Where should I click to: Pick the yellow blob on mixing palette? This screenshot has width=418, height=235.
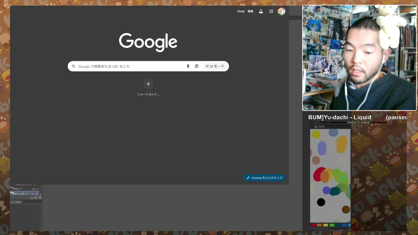(x=316, y=134)
